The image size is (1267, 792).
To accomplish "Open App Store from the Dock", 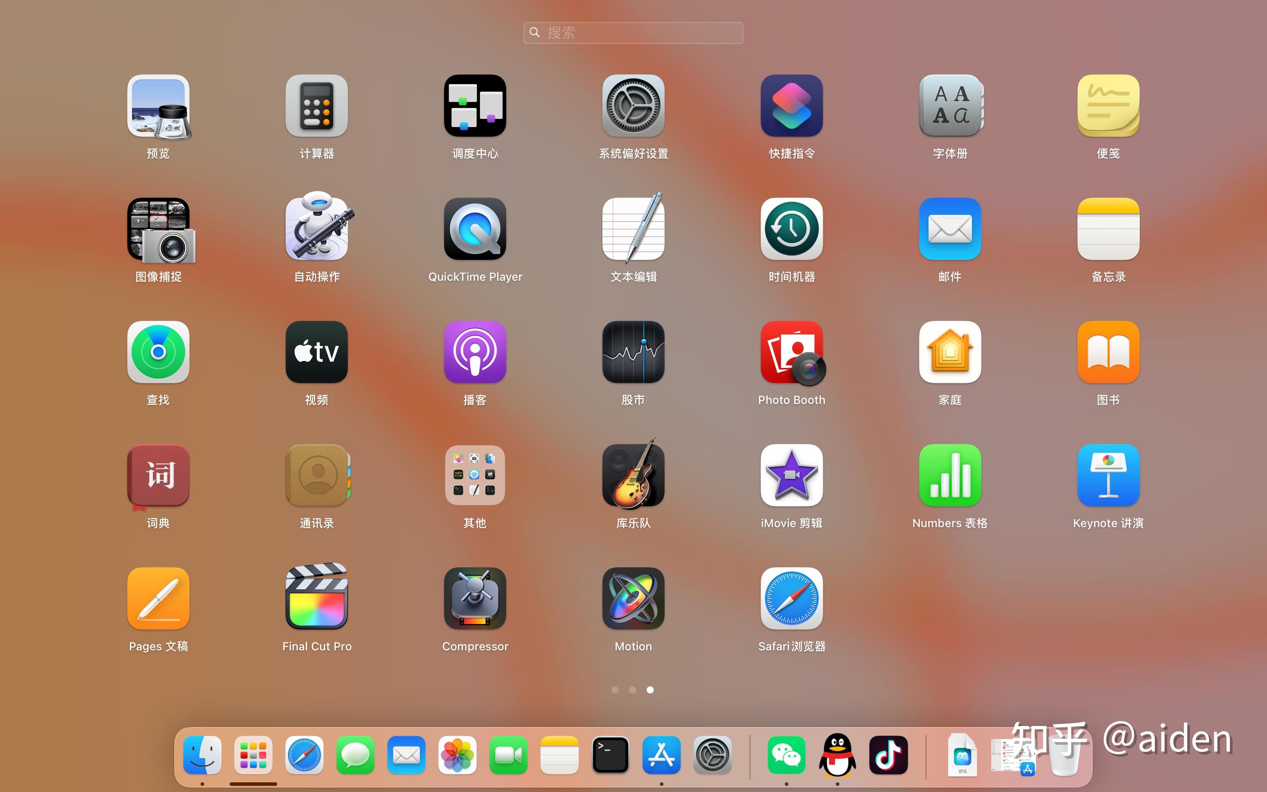I will point(662,755).
